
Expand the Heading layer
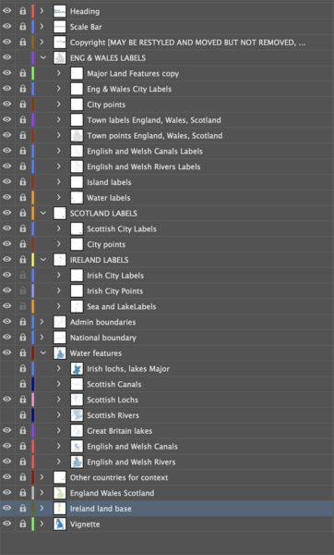click(x=42, y=11)
